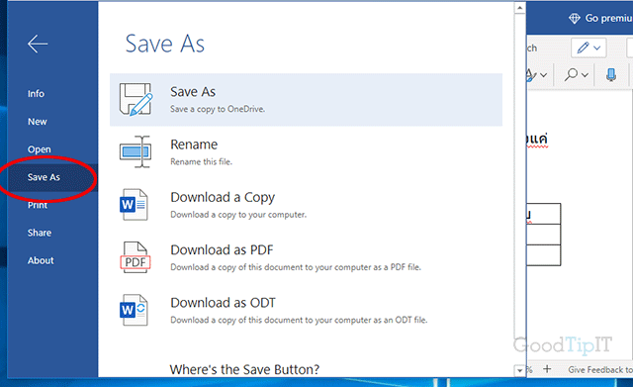Viewport: 633px width, 387px height.
Task: Open the pencil editing mode dropdown
Action: click(588, 48)
